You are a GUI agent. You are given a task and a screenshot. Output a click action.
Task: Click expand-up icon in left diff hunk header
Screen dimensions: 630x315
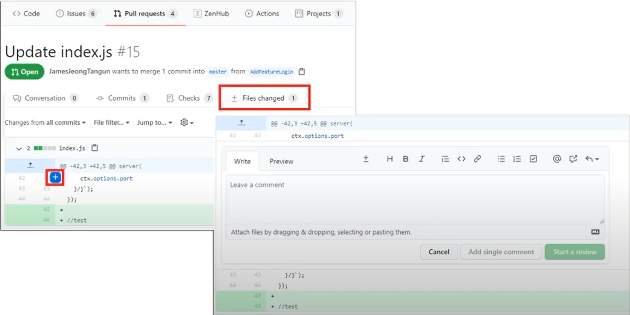pos(30,165)
